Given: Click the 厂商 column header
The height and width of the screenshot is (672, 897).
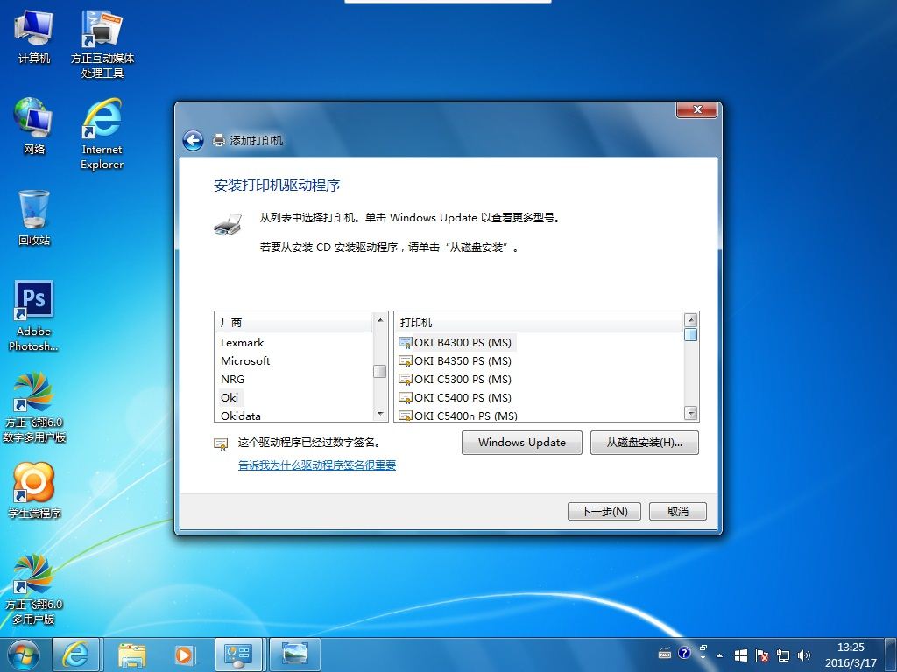Looking at the screenshot, I should [x=293, y=322].
